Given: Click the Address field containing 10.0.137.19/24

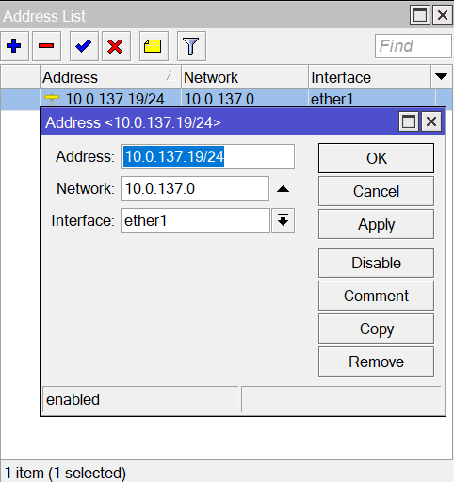Looking at the screenshot, I should point(207,156).
